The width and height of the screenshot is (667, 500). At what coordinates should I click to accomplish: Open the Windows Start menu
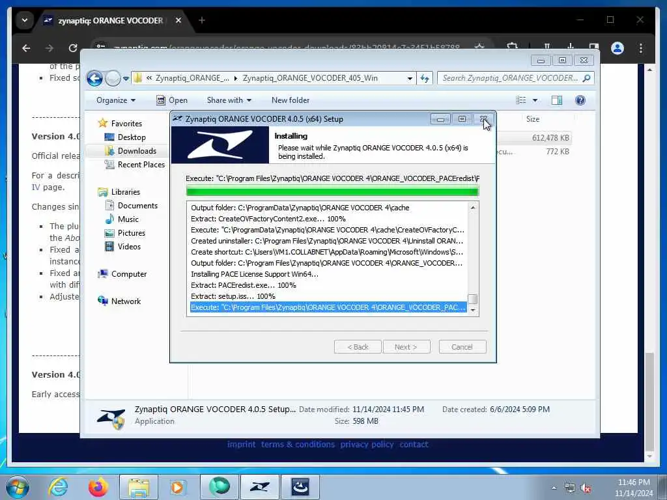click(x=18, y=487)
